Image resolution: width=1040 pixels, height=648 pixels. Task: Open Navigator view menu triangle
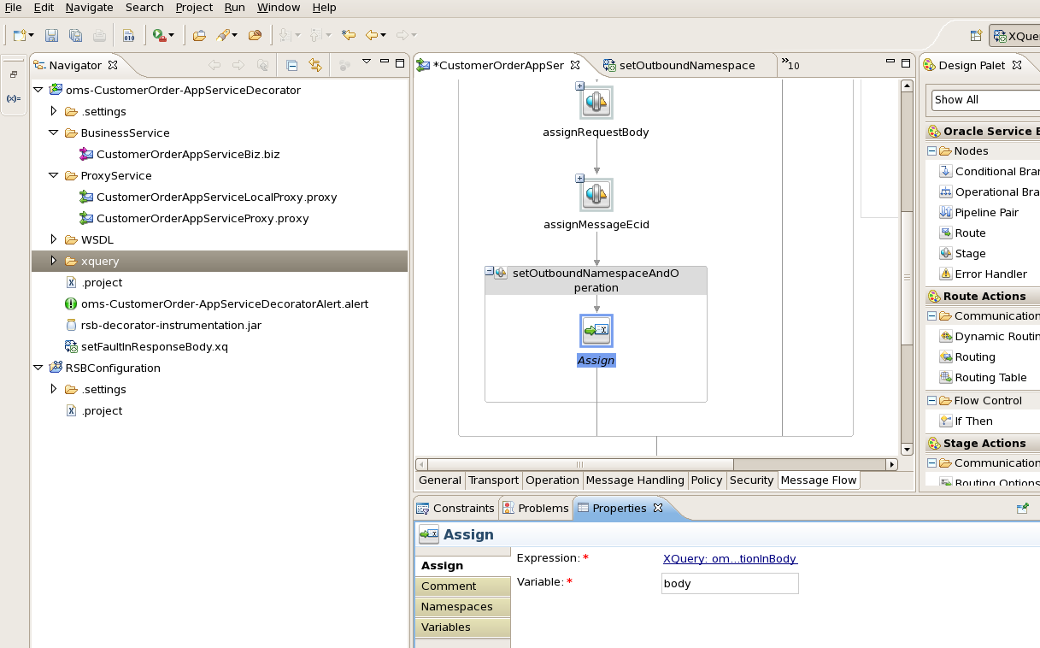367,62
